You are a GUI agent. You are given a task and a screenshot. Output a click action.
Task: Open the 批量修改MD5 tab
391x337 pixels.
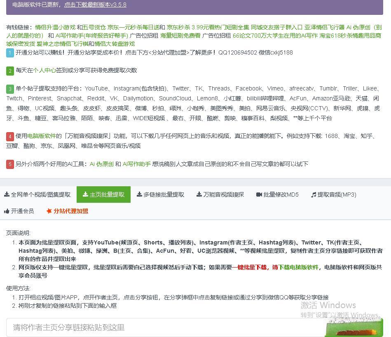[x=281, y=195]
